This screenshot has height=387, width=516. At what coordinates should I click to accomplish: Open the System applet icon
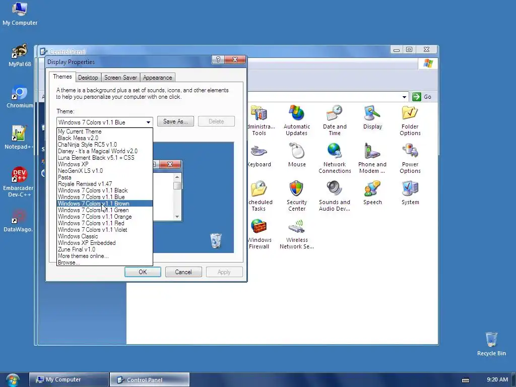410,193
